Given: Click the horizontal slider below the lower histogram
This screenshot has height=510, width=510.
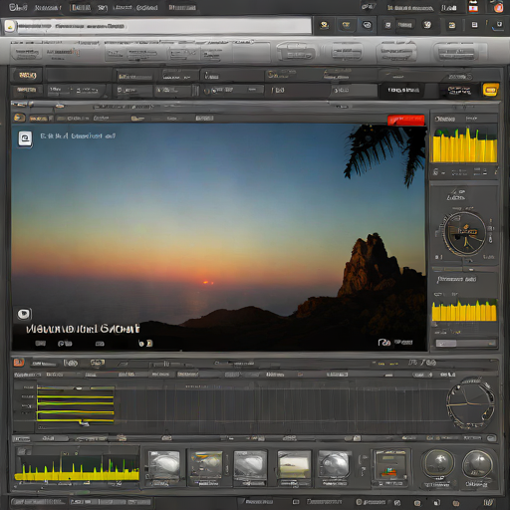Looking at the screenshot, I should [465, 343].
